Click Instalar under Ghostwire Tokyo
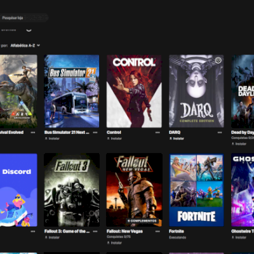The image size is (254, 254). coord(239,237)
